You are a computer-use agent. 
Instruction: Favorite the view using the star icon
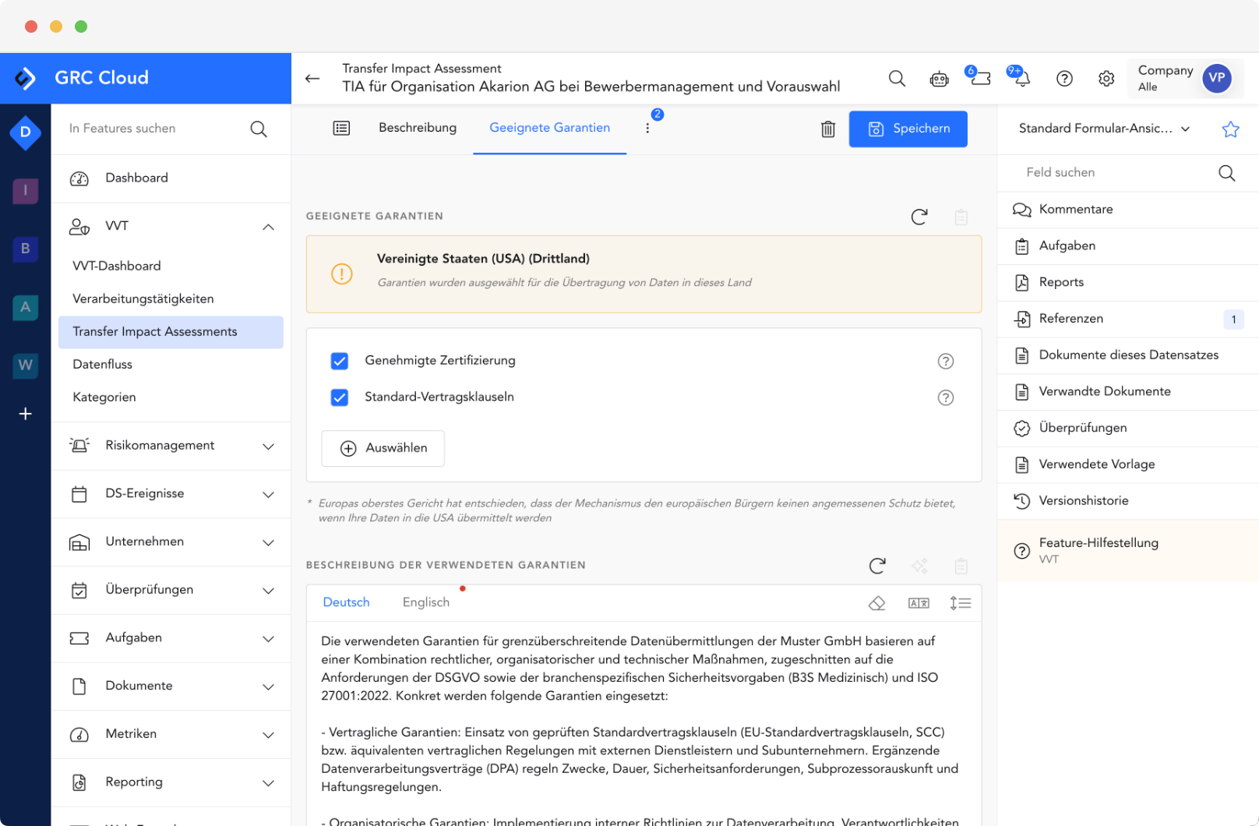[x=1229, y=129]
